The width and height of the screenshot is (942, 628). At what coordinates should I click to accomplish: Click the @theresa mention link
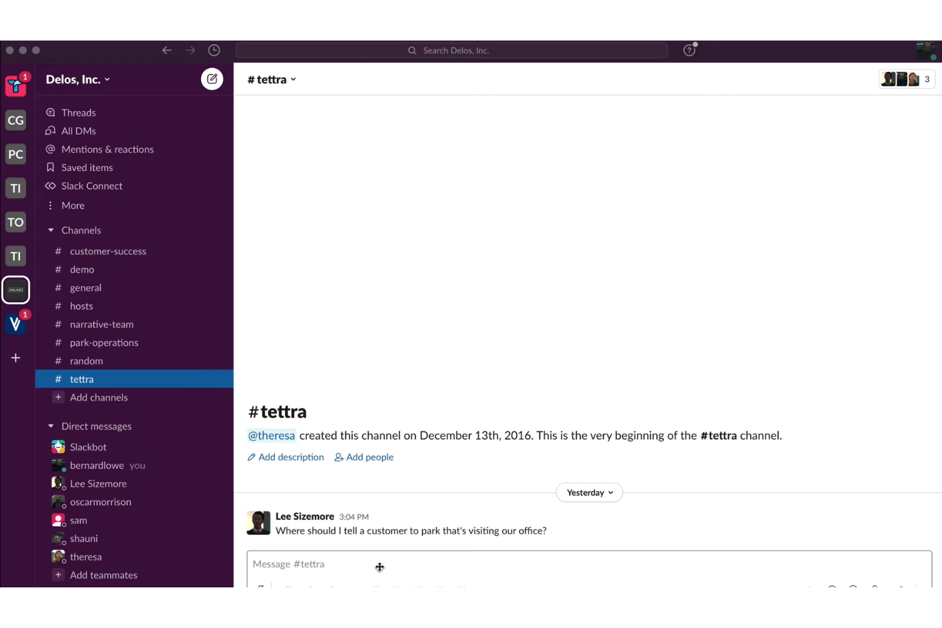point(271,436)
